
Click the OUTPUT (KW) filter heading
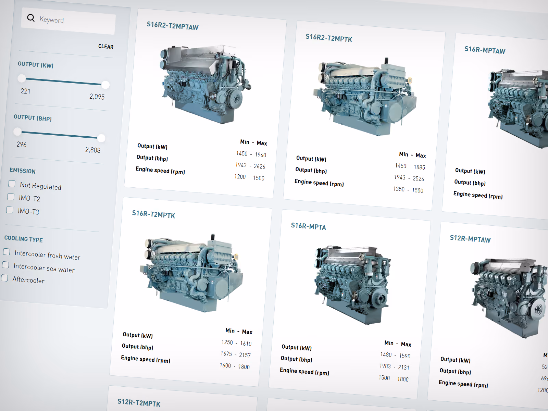tap(36, 65)
